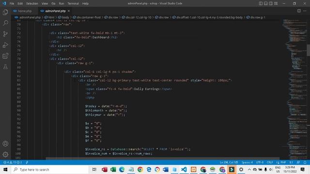Click the Dashboard heading code line

87,37
